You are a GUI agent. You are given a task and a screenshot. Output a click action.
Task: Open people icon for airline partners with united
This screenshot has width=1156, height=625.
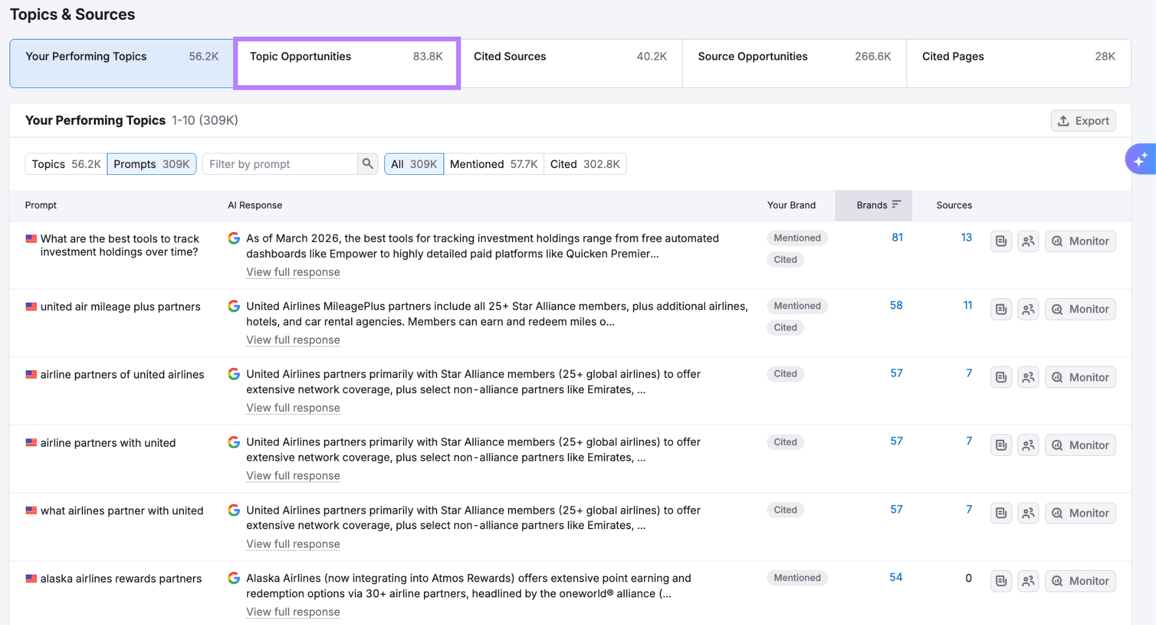point(1028,445)
